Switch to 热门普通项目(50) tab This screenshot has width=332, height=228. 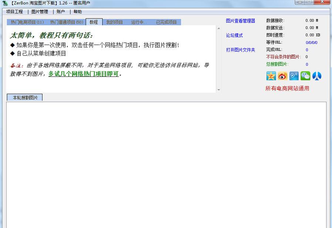[x=65, y=22]
